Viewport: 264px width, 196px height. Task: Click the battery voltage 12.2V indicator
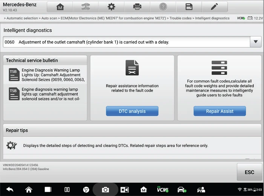tap(255, 18)
